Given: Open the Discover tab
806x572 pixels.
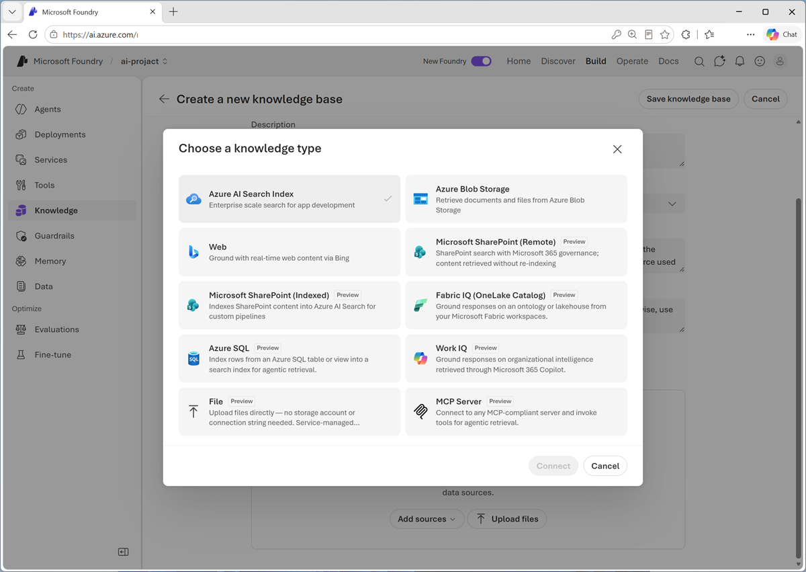Looking at the screenshot, I should [x=558, y=61].
